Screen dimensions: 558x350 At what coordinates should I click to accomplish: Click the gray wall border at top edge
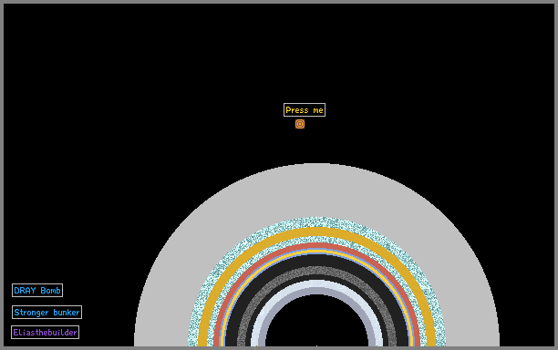[x=279, y=2]
